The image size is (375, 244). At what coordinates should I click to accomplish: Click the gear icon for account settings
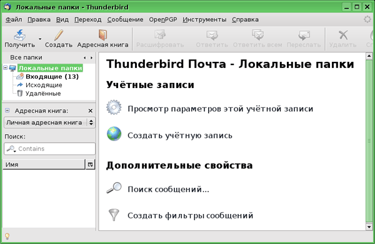[114, 107]
